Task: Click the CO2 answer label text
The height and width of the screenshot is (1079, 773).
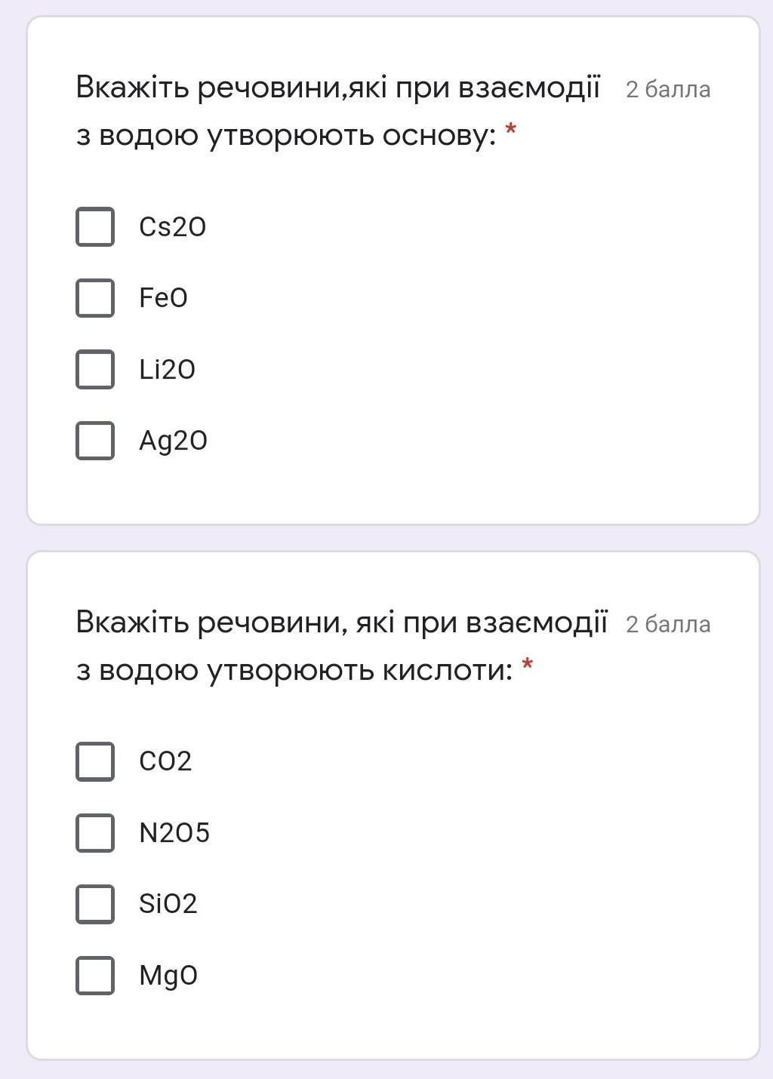Action: [165, 761]
